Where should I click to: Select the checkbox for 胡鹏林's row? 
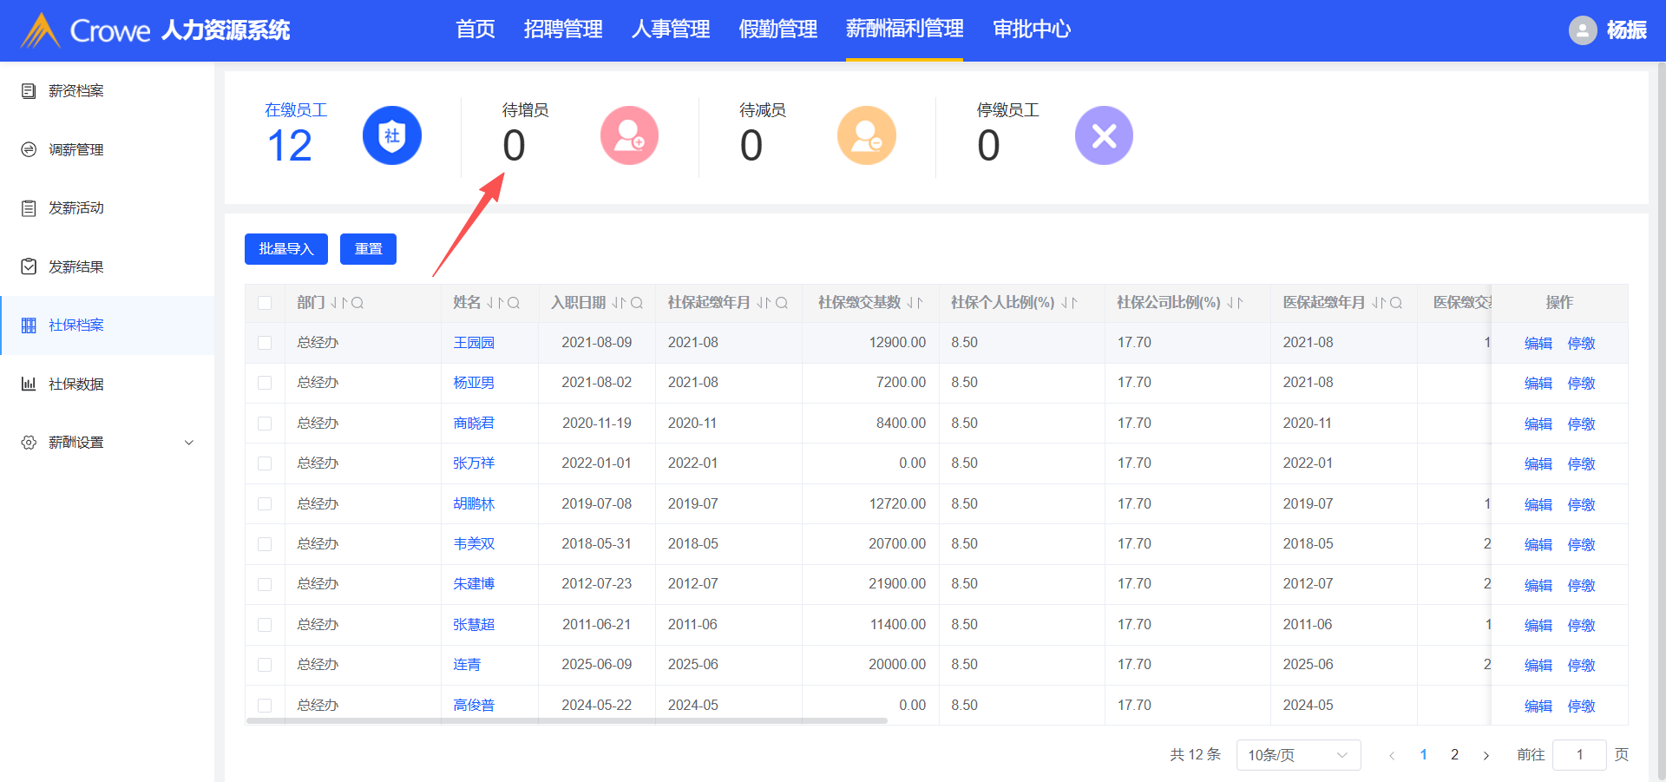click(x=265, y=504)
